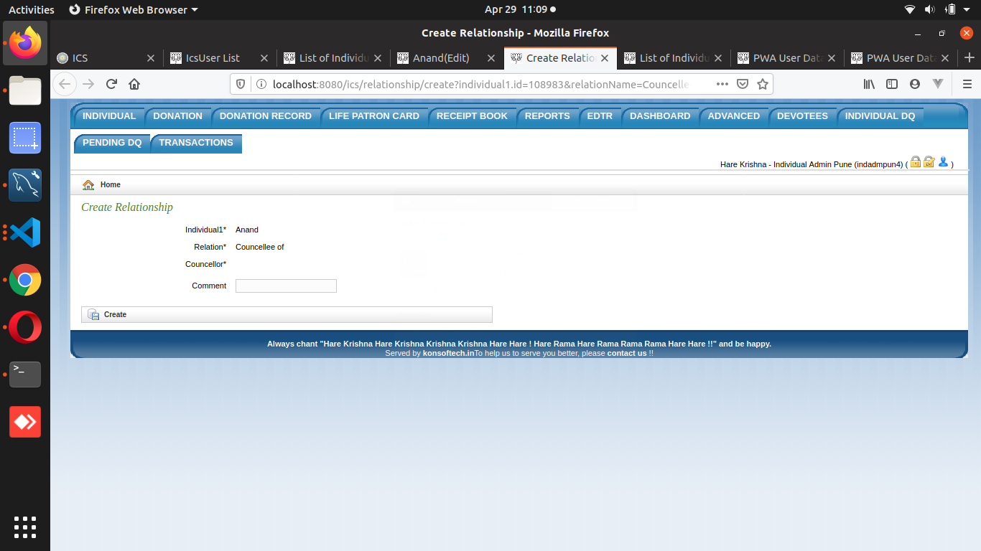
Task: Click the Create button
Action: tap(114, 314)
